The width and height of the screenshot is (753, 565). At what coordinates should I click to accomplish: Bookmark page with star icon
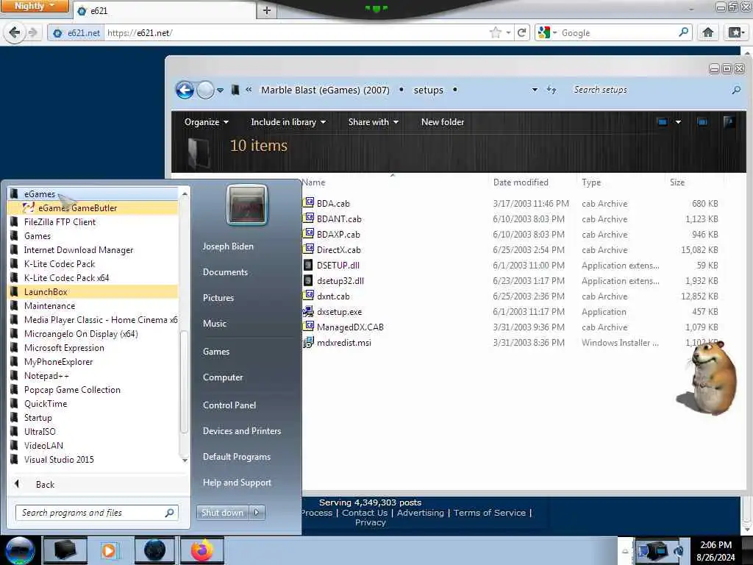495,32
